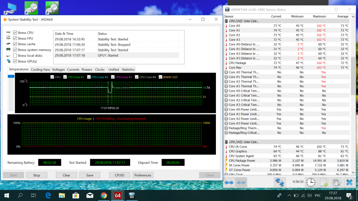The height and width of the screenshot is (201, 358).
Task: Open Windows Start menu
Action: tap(7, 196)
